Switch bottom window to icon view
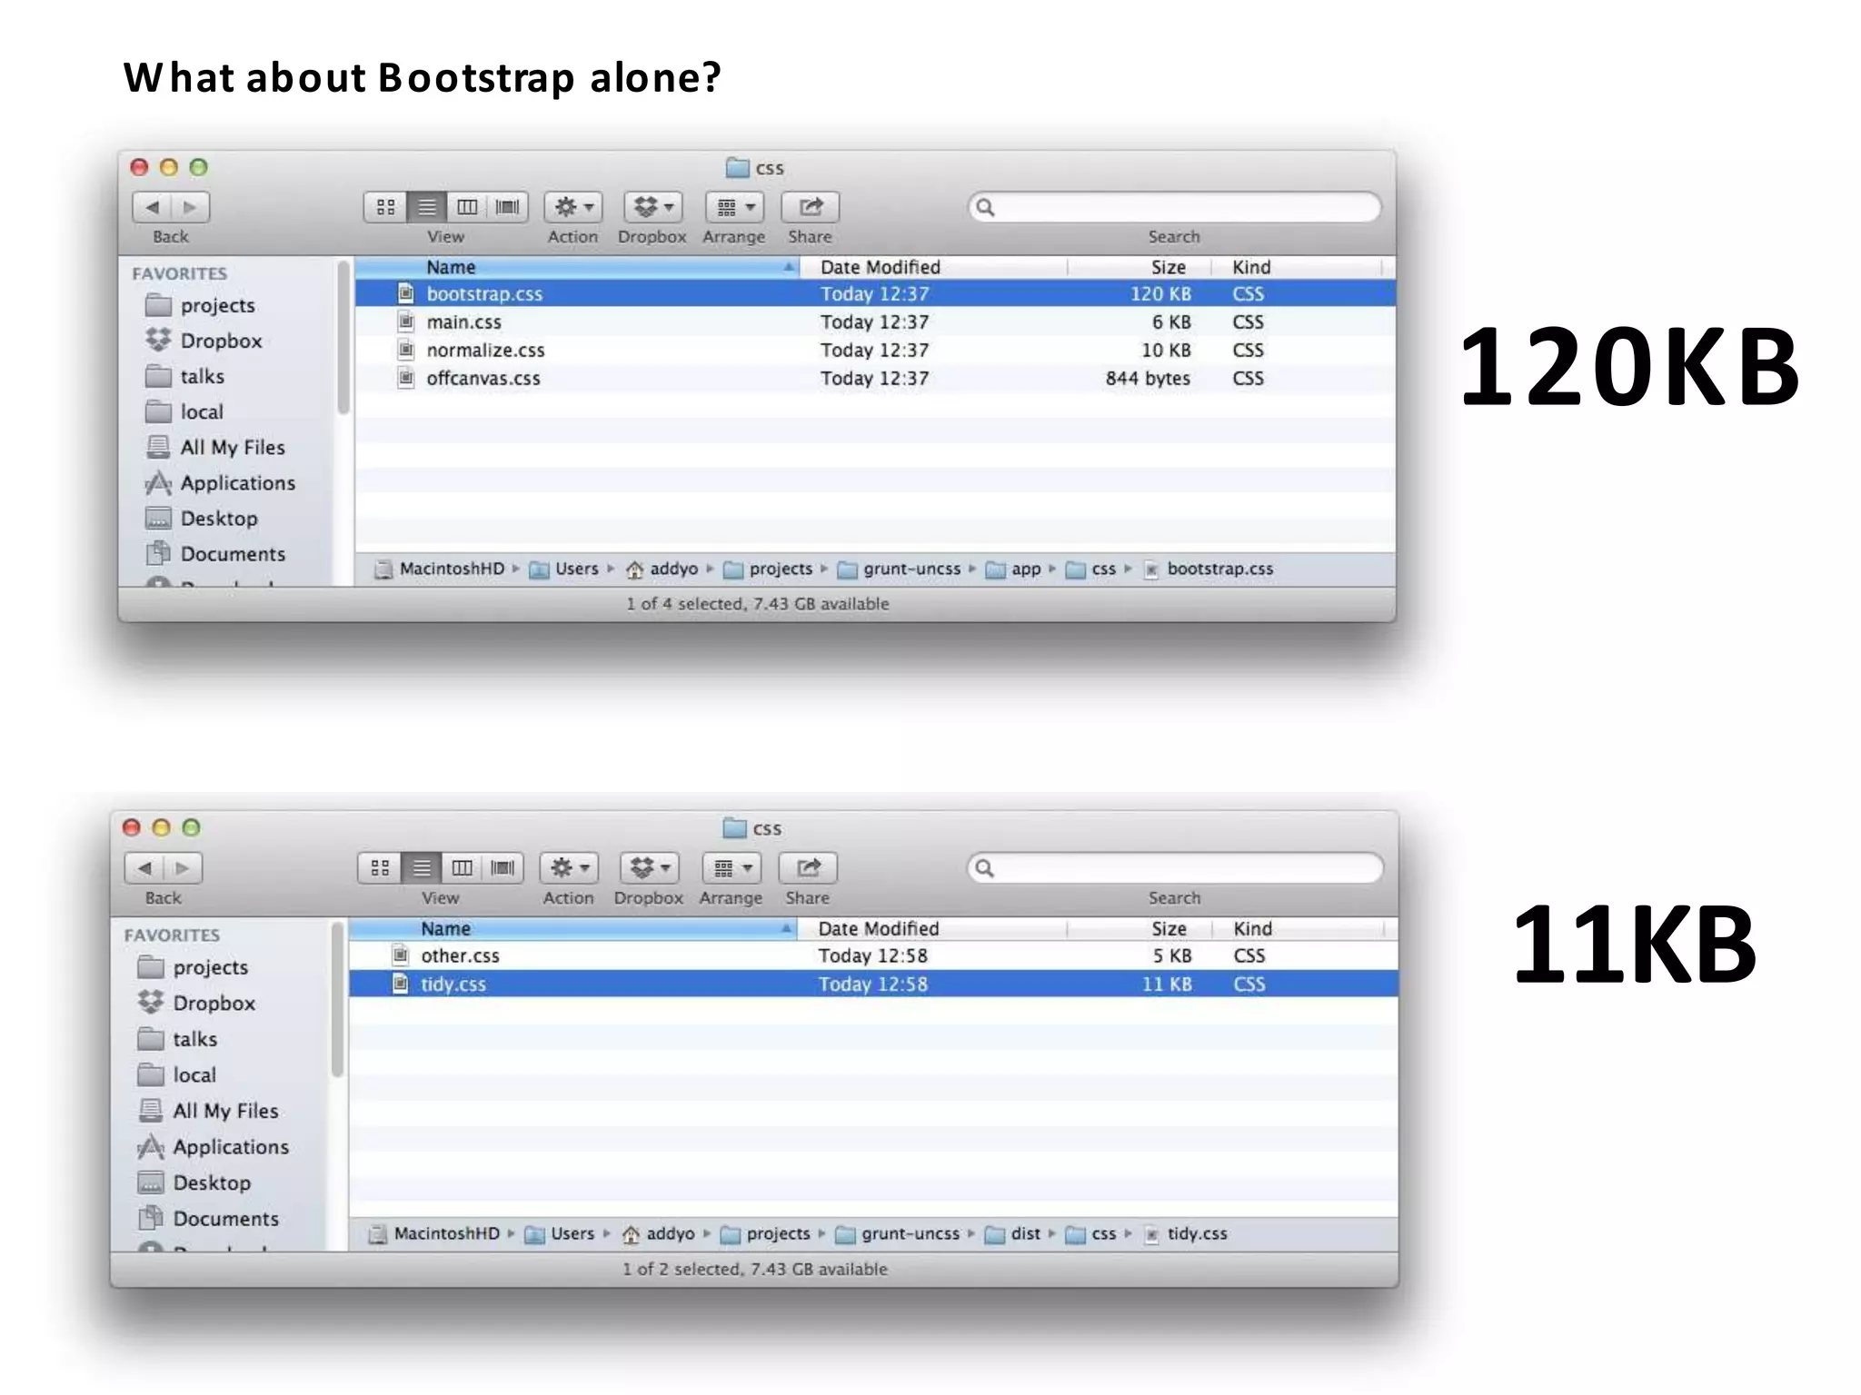 point(380,867)
